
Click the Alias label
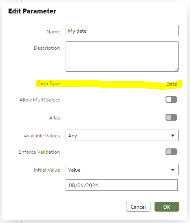pyautogui.click(x=55, y=118)
